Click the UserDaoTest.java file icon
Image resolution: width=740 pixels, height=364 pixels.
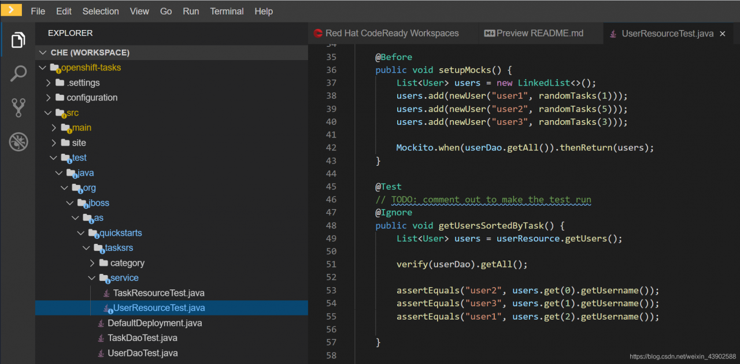click(x=101, y=353)
